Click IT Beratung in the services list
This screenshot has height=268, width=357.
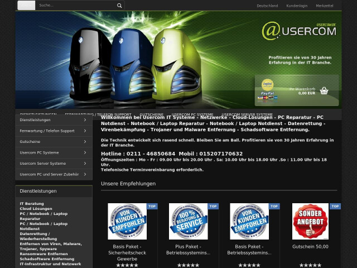32,203
